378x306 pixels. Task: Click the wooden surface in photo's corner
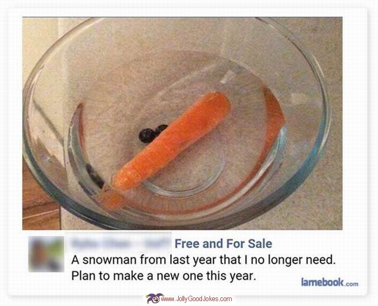[x=41, y=203]
